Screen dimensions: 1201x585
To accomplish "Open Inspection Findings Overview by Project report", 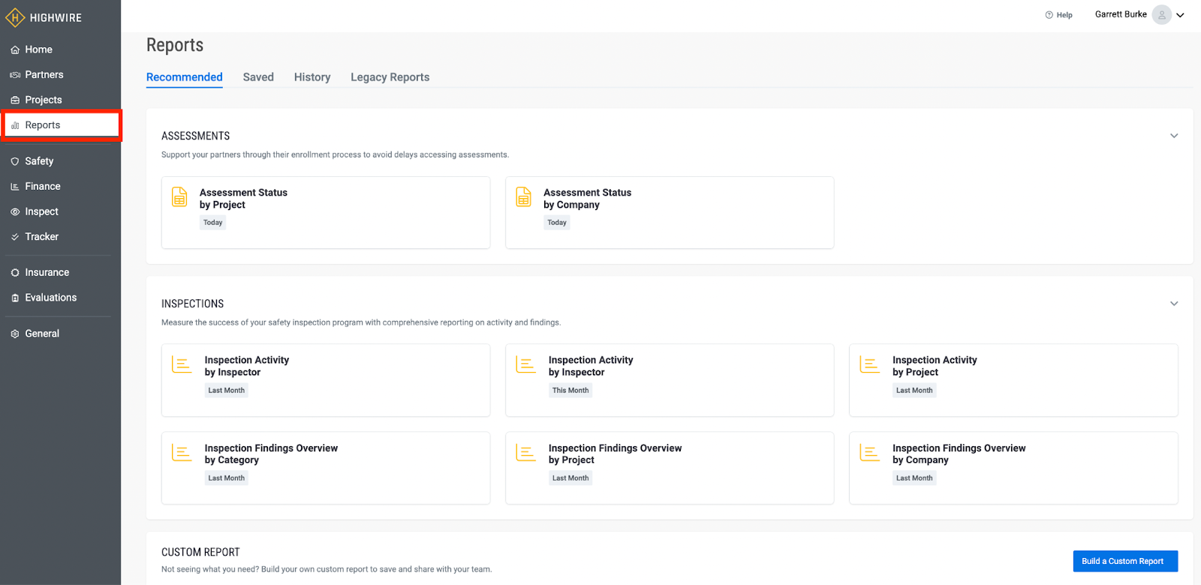I will 670,468.
